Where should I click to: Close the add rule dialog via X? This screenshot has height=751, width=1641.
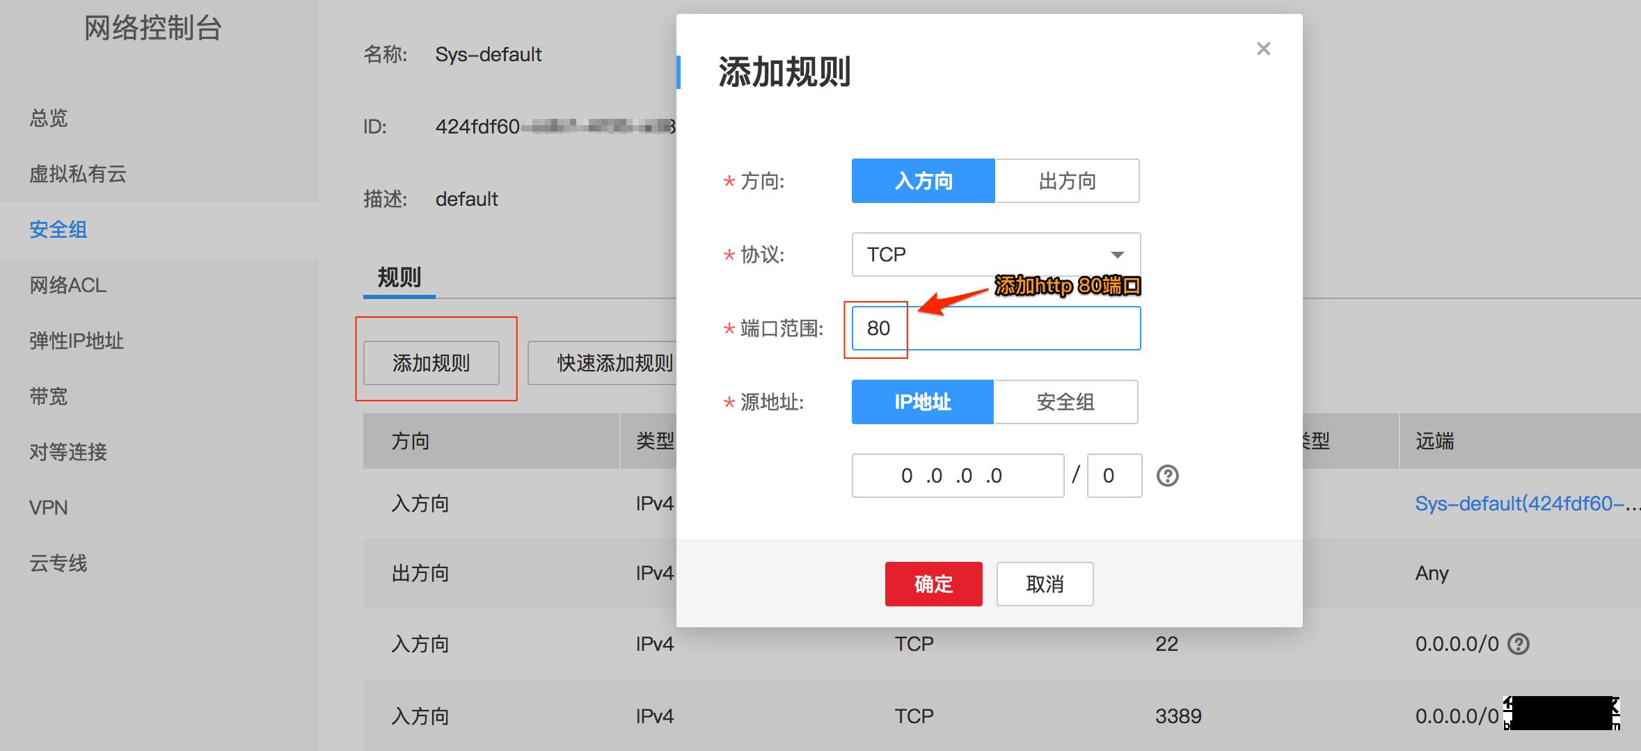point(1263,49)
